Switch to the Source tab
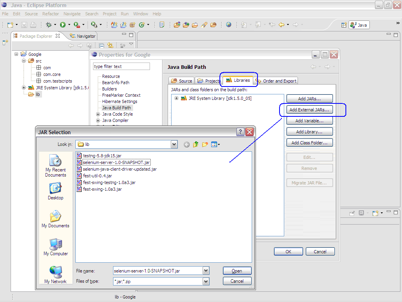Viewport: 402px width, 302px height. [181, 81]
